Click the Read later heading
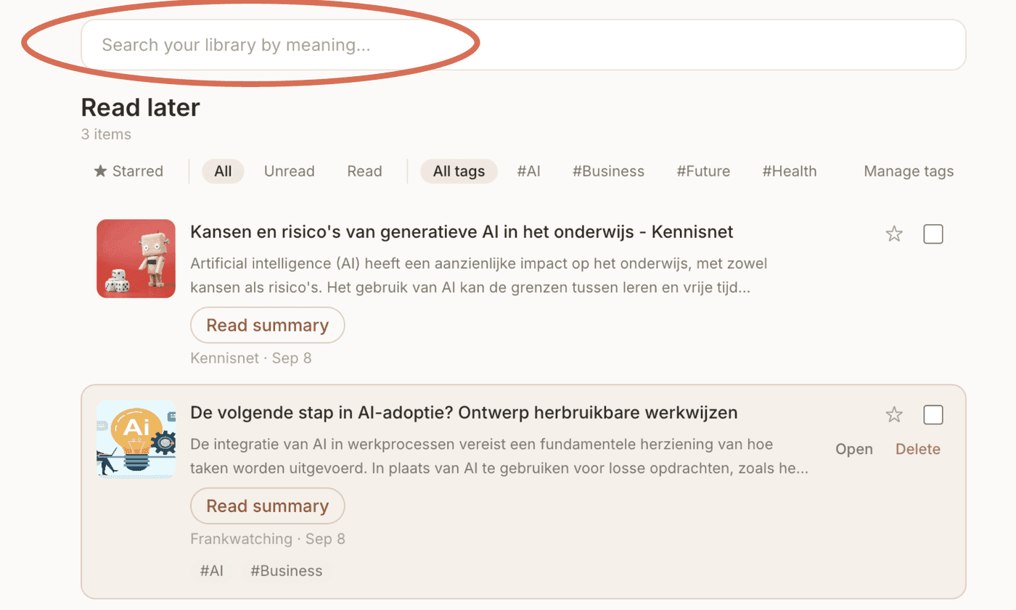 pyautogui.click(x=140, y=107)
